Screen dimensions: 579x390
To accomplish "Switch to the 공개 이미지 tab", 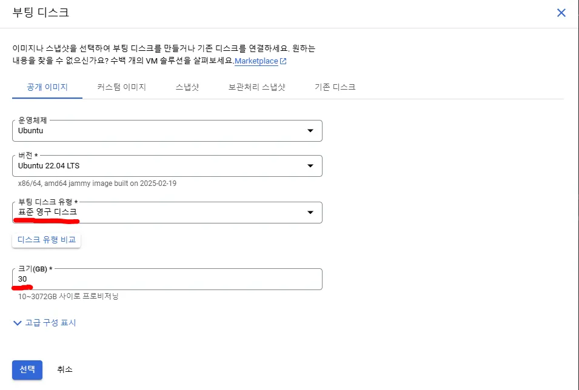I will point(47,87).
